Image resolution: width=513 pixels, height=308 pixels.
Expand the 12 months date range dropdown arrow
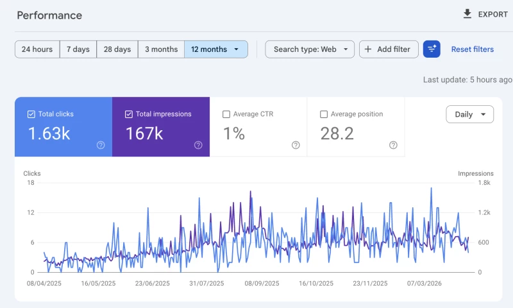pos(236,49)
